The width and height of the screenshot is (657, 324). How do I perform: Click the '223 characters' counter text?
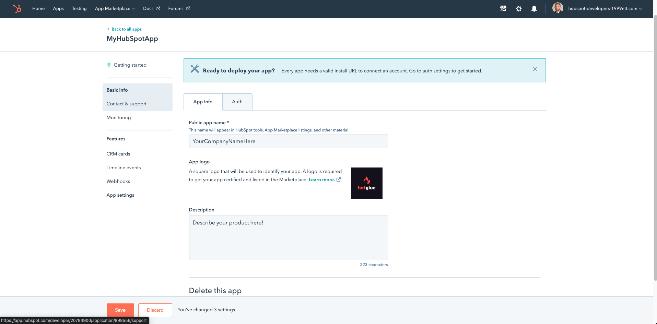click(x=374, y=265)
